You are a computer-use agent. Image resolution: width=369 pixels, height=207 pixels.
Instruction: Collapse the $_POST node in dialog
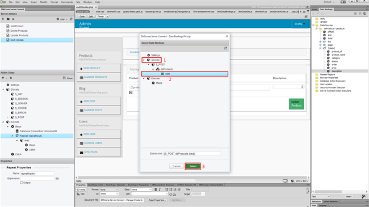click(149, 65)
